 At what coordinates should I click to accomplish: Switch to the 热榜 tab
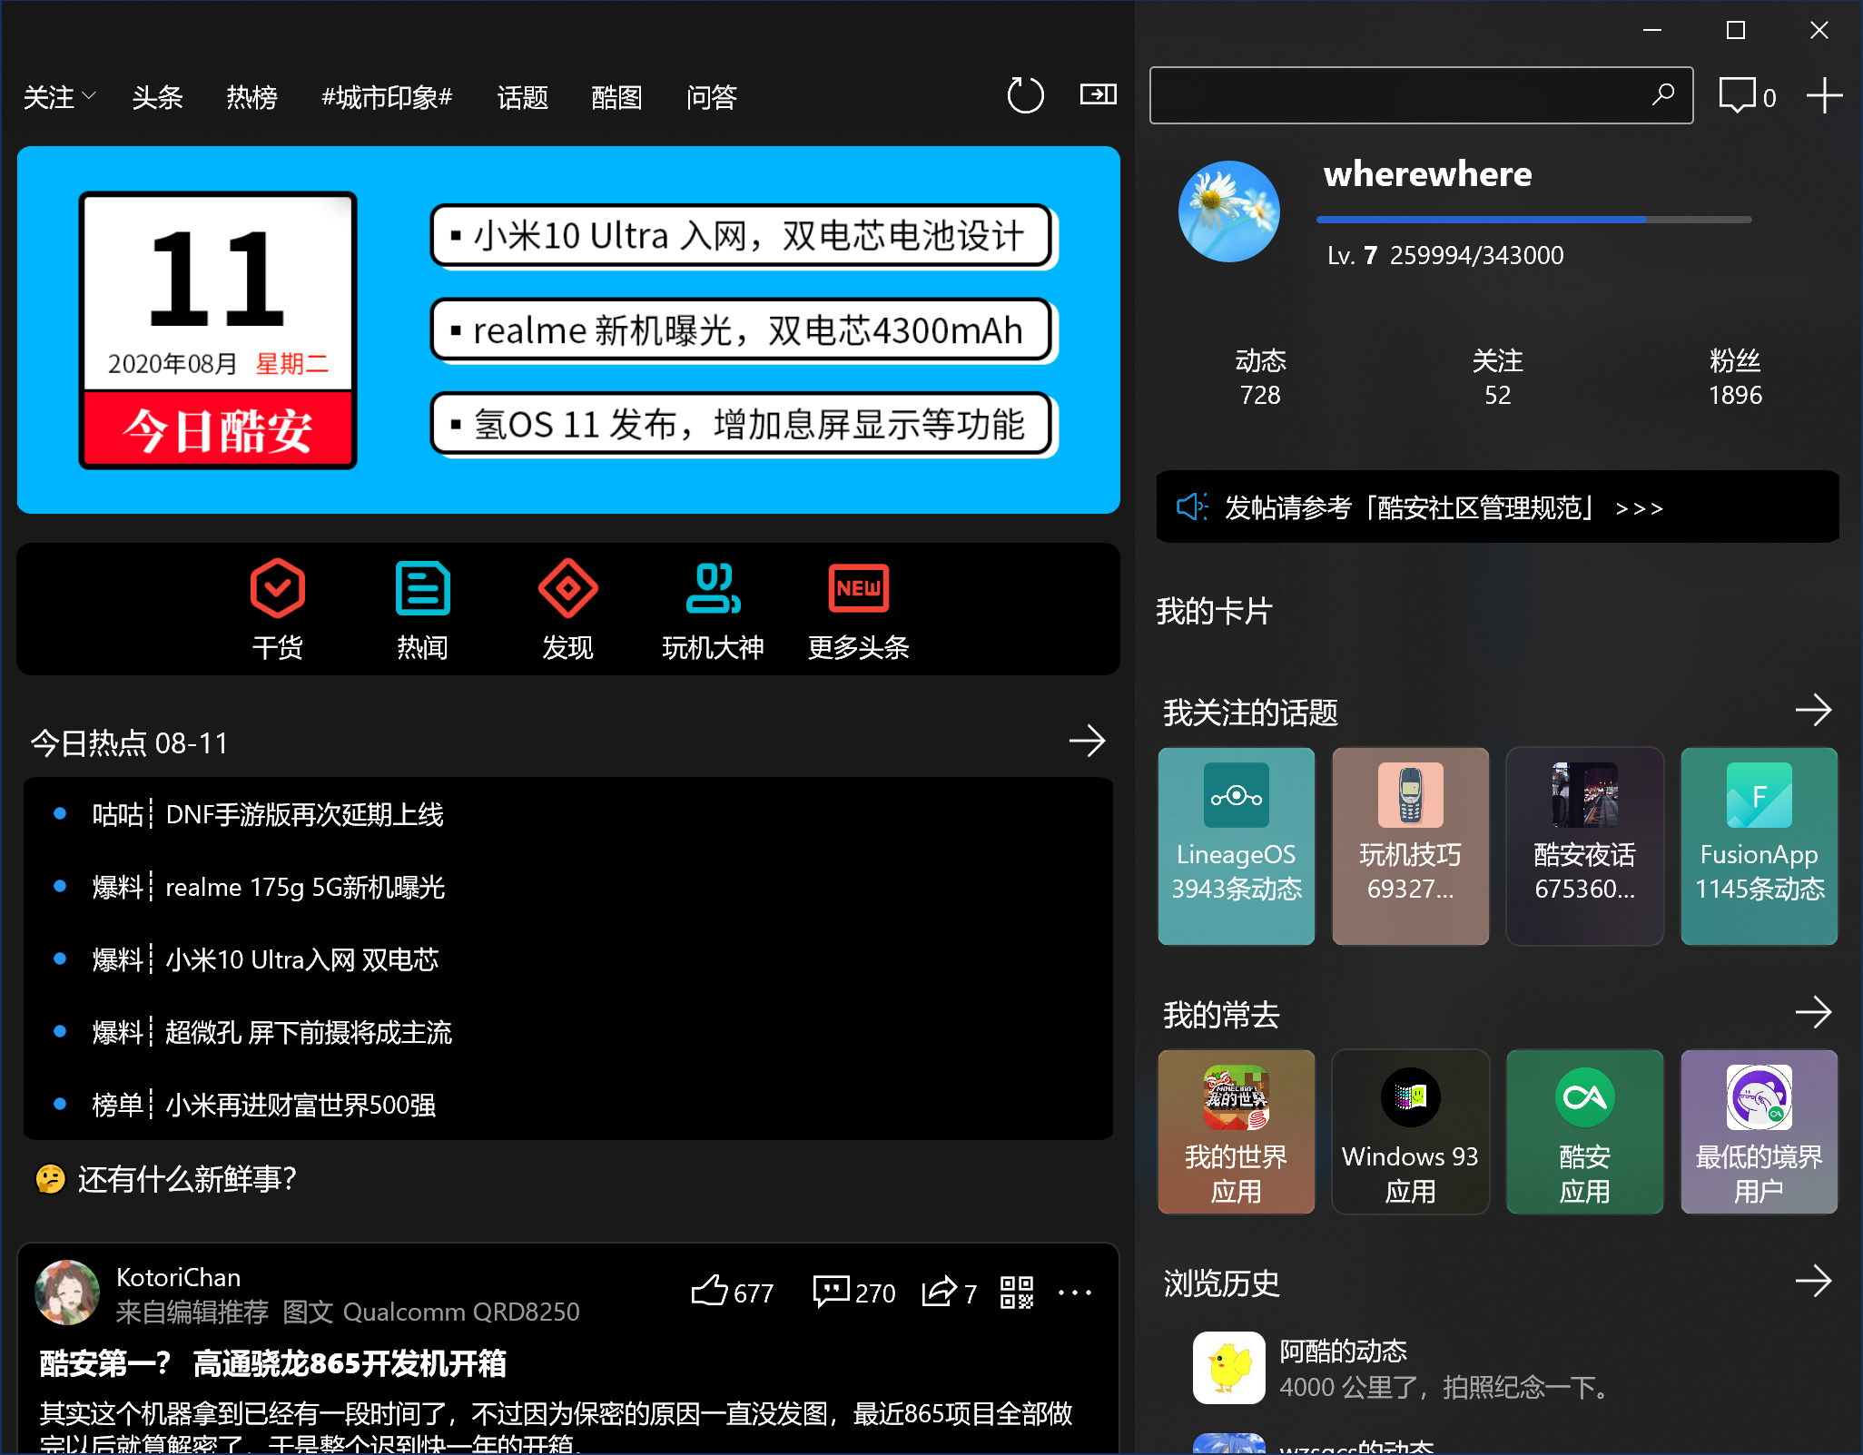coord(251,96)
